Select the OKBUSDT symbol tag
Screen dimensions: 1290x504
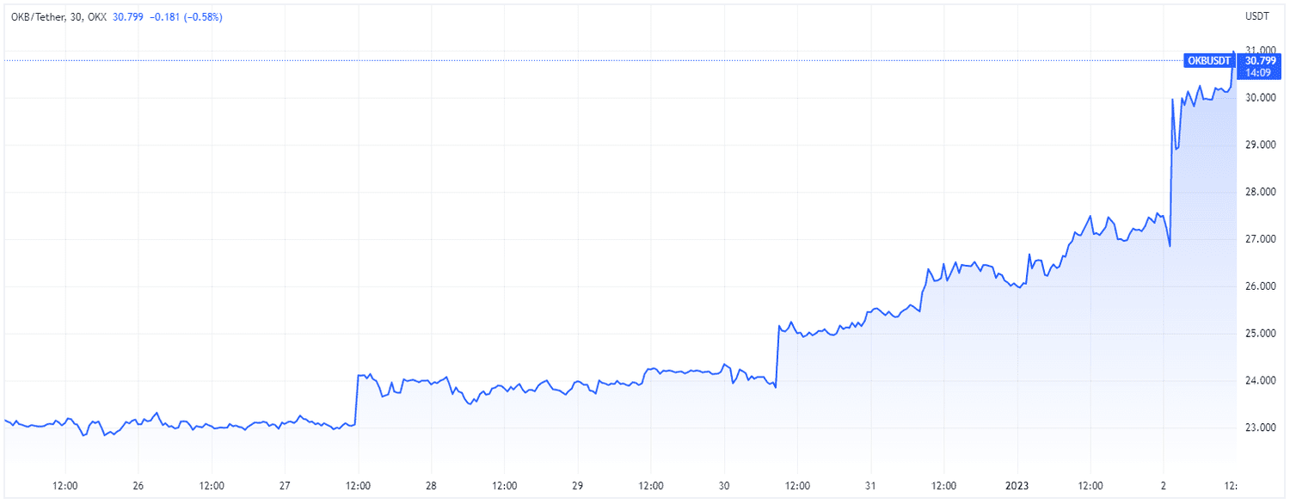click(x=1211, y=60)
